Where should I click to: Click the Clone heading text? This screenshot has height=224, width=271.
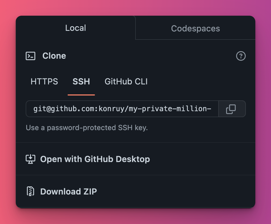pyautogui.click(x=54, y=56)
